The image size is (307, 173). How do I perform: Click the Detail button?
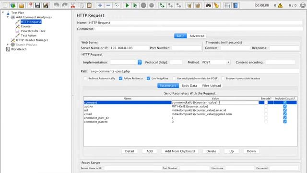(x=130, y=151)
